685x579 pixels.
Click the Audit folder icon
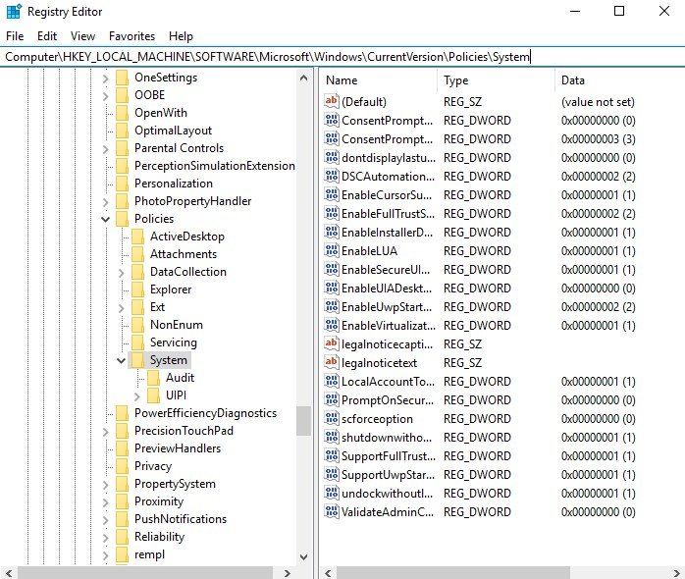point(153,378)
